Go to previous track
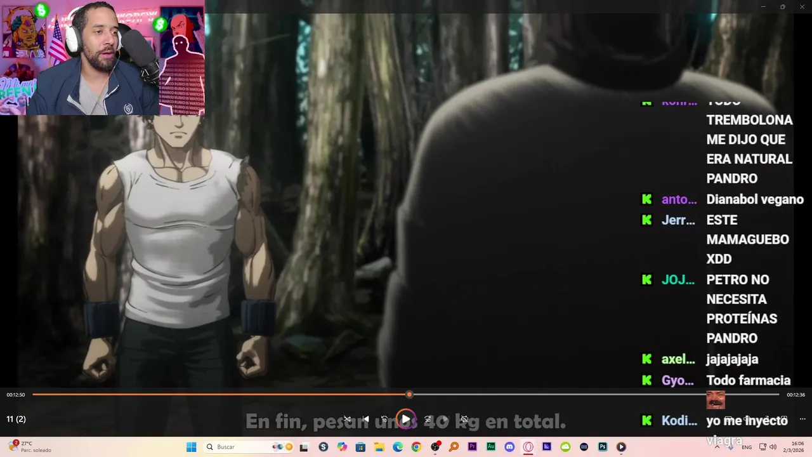Viewport: 812px width, 457px height. (365, 419)
